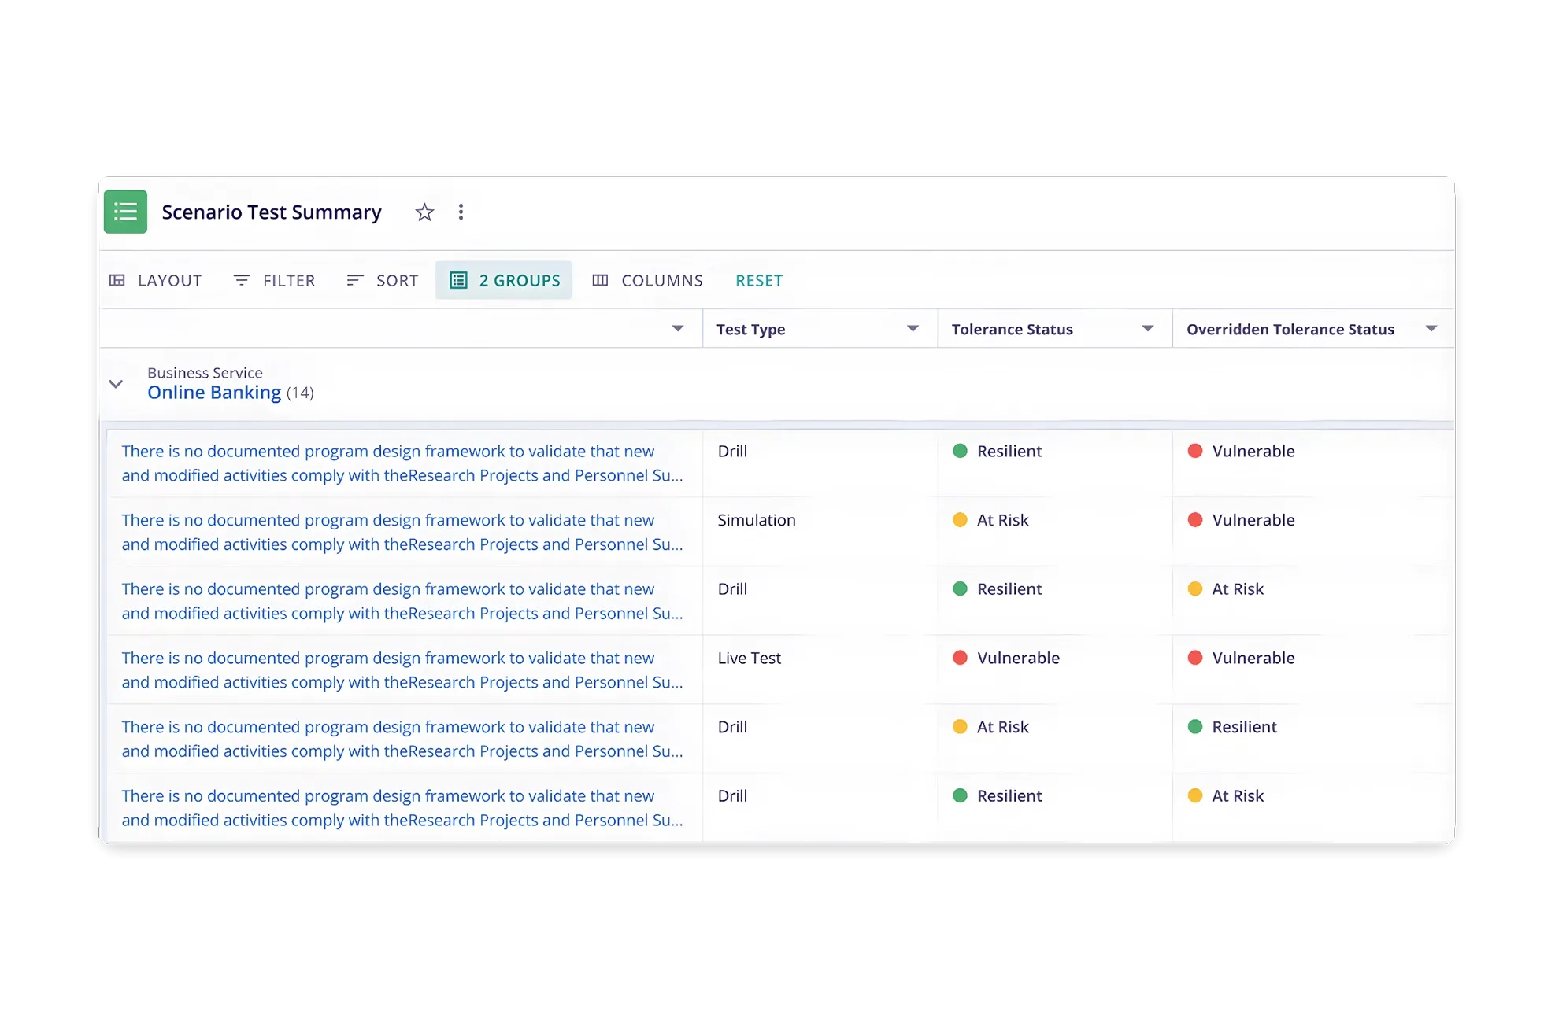1555x1033 pixels.
Task: Open the first column header dropdown arrow
Action: (677, 329)
